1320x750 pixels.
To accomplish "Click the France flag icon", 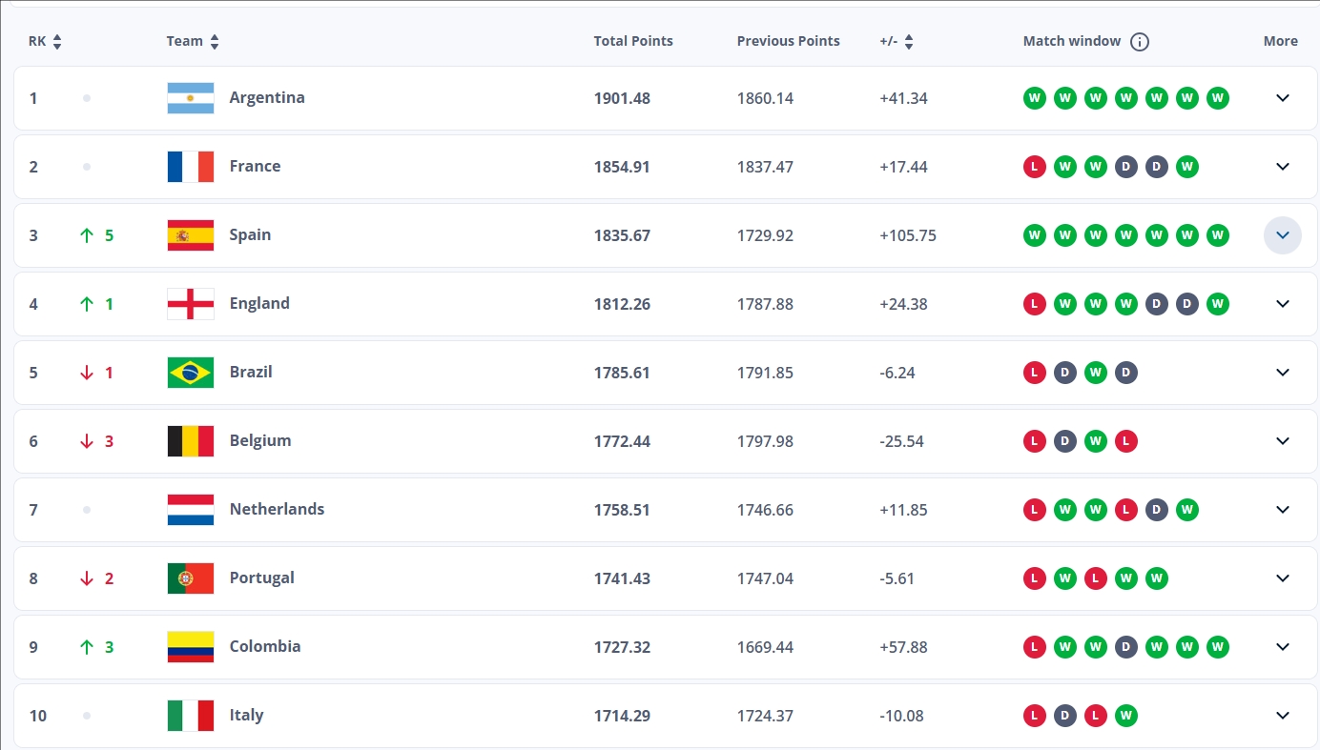I will (x=191, y=167).
